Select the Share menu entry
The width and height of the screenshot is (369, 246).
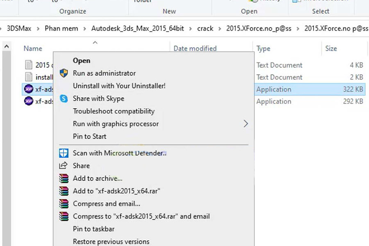[81, 166]
